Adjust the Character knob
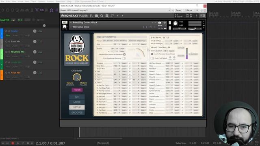The image size is (260, 146). pos(77,77)
